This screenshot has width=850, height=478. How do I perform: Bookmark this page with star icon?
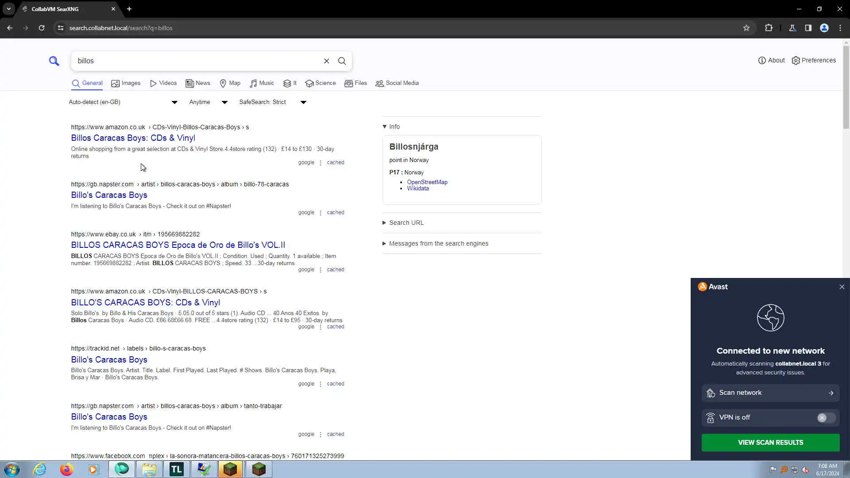click(x=746, y=28)
